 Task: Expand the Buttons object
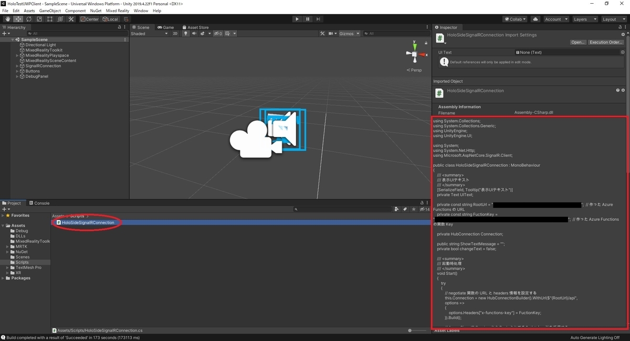(17, 71)
